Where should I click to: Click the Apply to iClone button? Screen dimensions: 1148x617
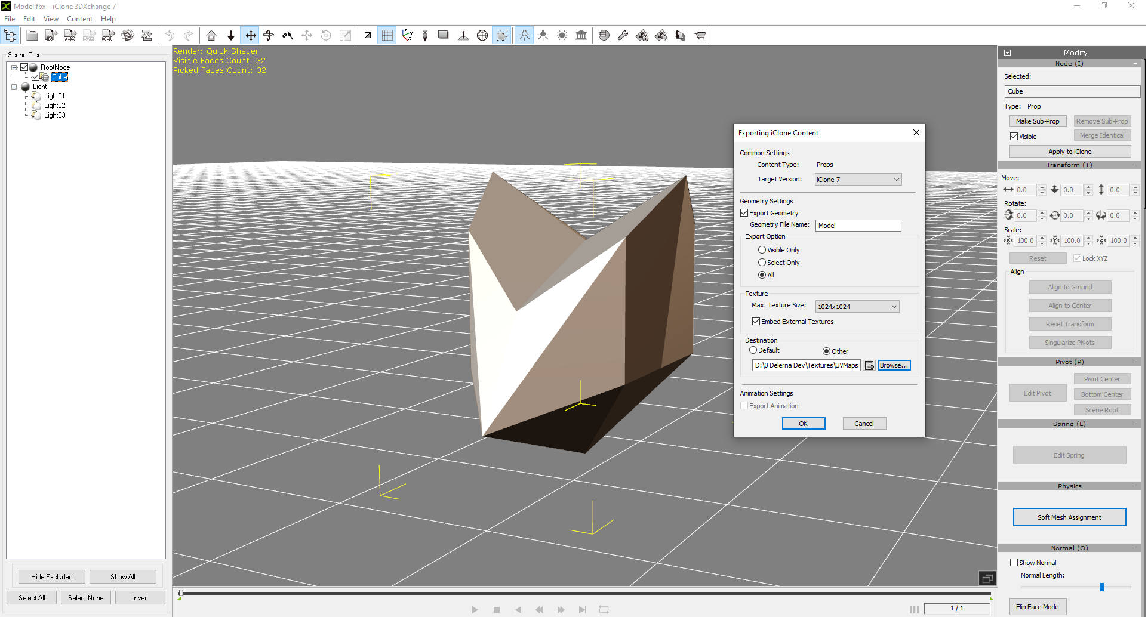coord(1070,152)
